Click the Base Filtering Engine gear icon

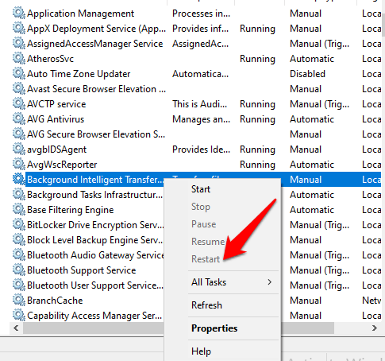[x=19, y=210]
